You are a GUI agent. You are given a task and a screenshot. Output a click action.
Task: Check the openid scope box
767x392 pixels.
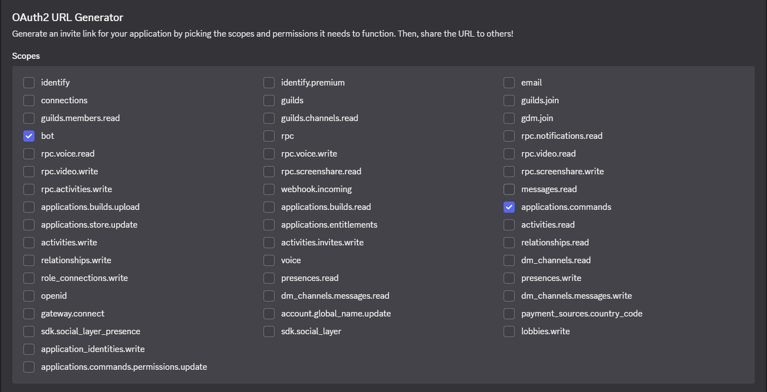click(29, 296)
